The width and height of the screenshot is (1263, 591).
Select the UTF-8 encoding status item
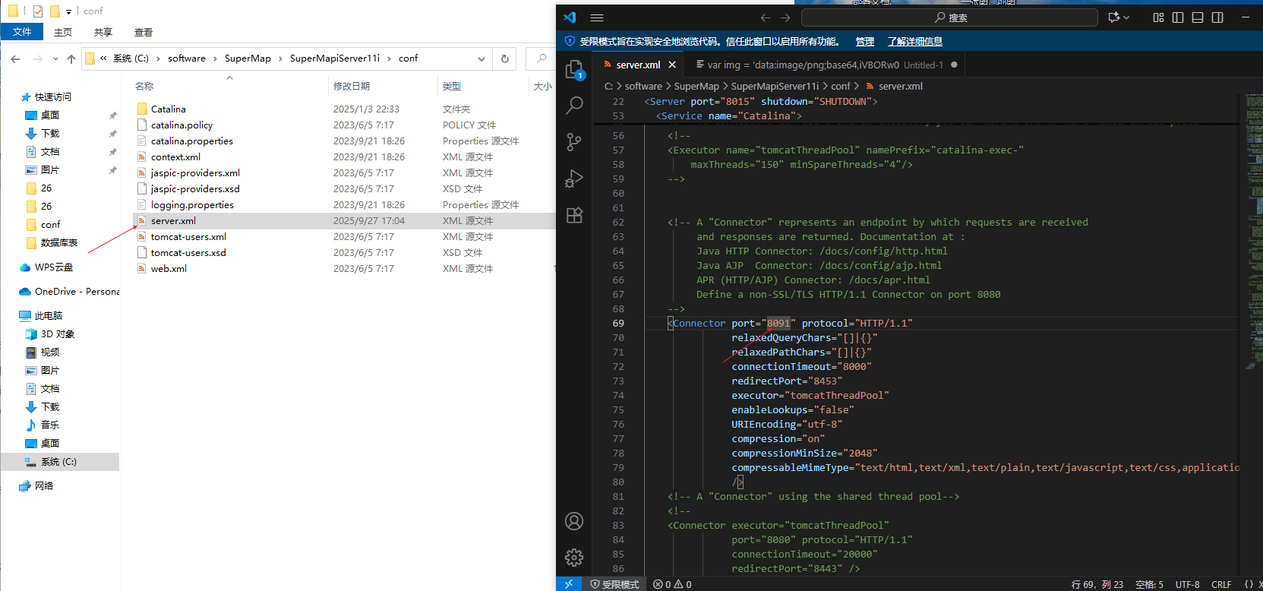tap(1188, 584)
